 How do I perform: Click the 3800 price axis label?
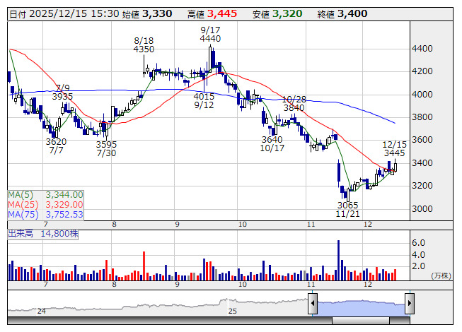coord(422,117)
